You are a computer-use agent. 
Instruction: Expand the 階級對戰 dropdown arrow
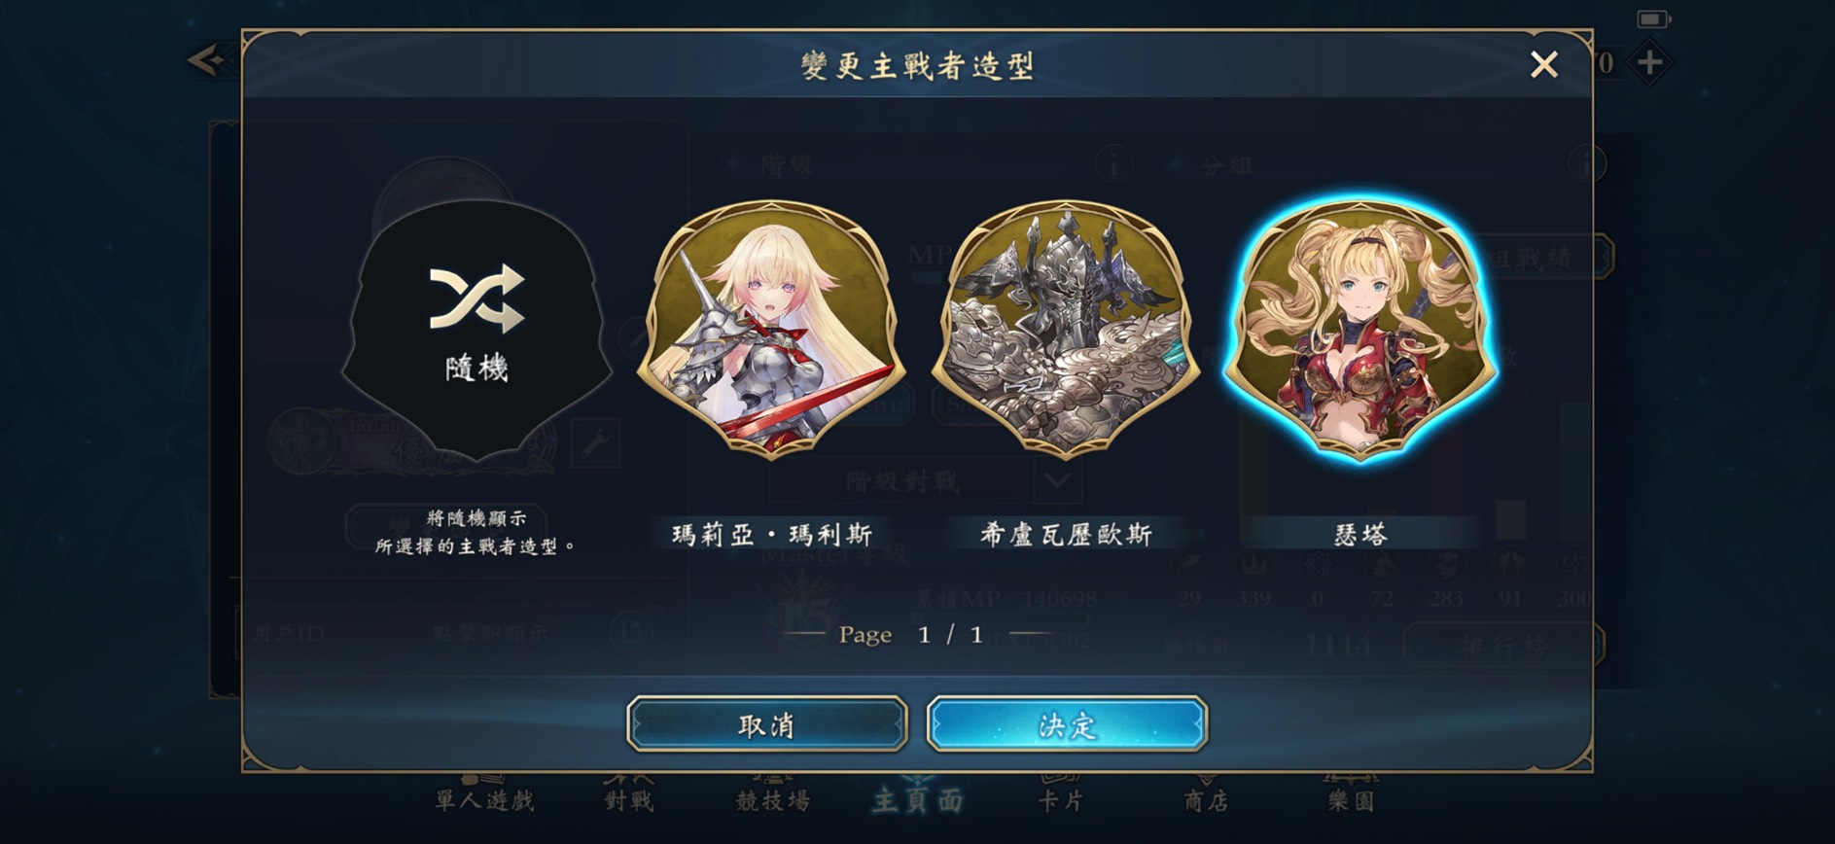tap(1058, 480)
